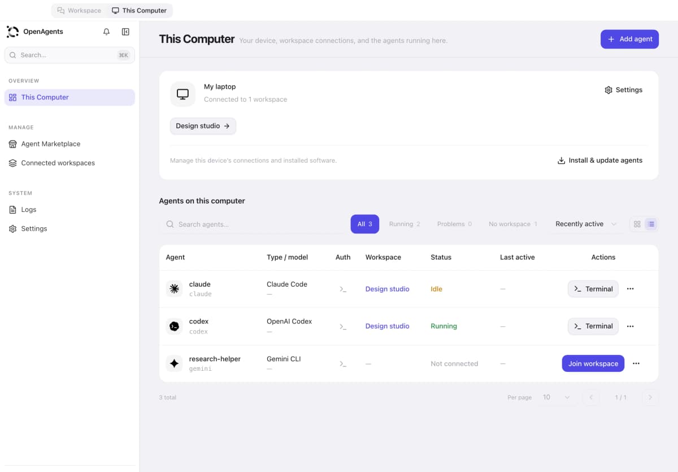Open Agent Marketplace in sidebar

(69, 144)
